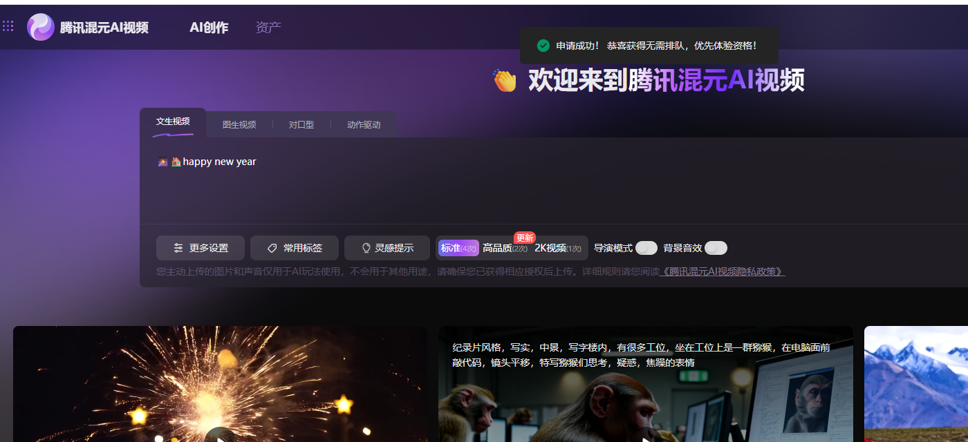The image size is (968, 442).
Task: Open the 腾讯混元AI视频隐私政策 link
Action: [x=722, y=271]
